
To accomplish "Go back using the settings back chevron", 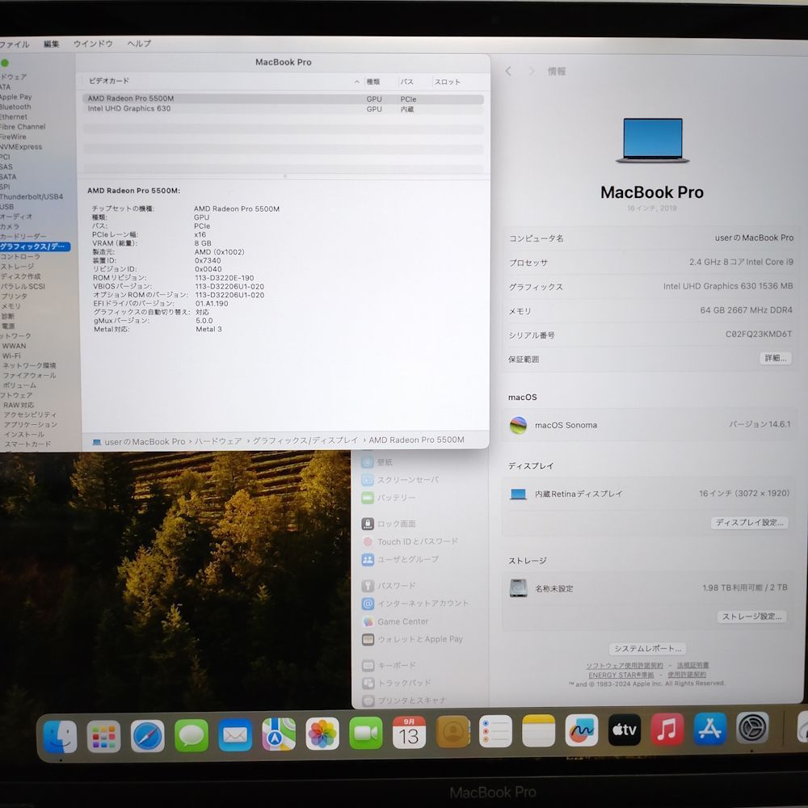I will (508, 72).
